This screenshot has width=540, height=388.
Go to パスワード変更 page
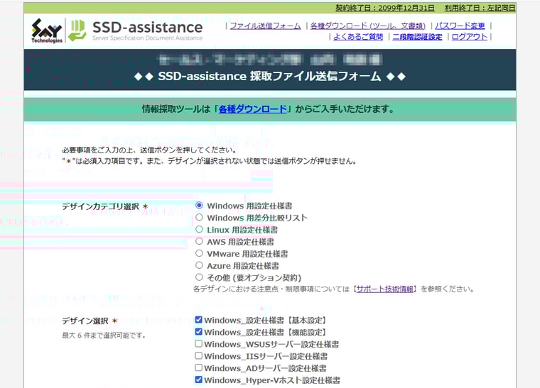tap(460, 26)
